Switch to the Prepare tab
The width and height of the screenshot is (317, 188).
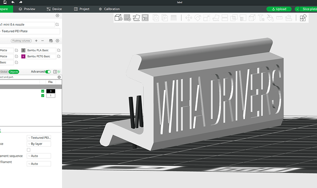(x=6, y=9)
